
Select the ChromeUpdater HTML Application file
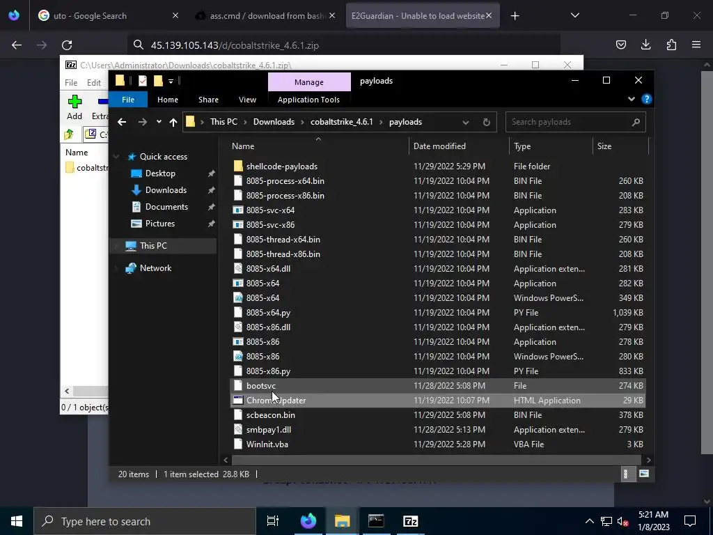pyautogui.click(x=437, y=401)
